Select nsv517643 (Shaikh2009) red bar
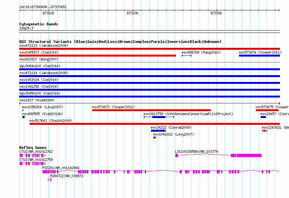Image resolution: width=289 pixels, height=198 pixels. tap(155, 124)
